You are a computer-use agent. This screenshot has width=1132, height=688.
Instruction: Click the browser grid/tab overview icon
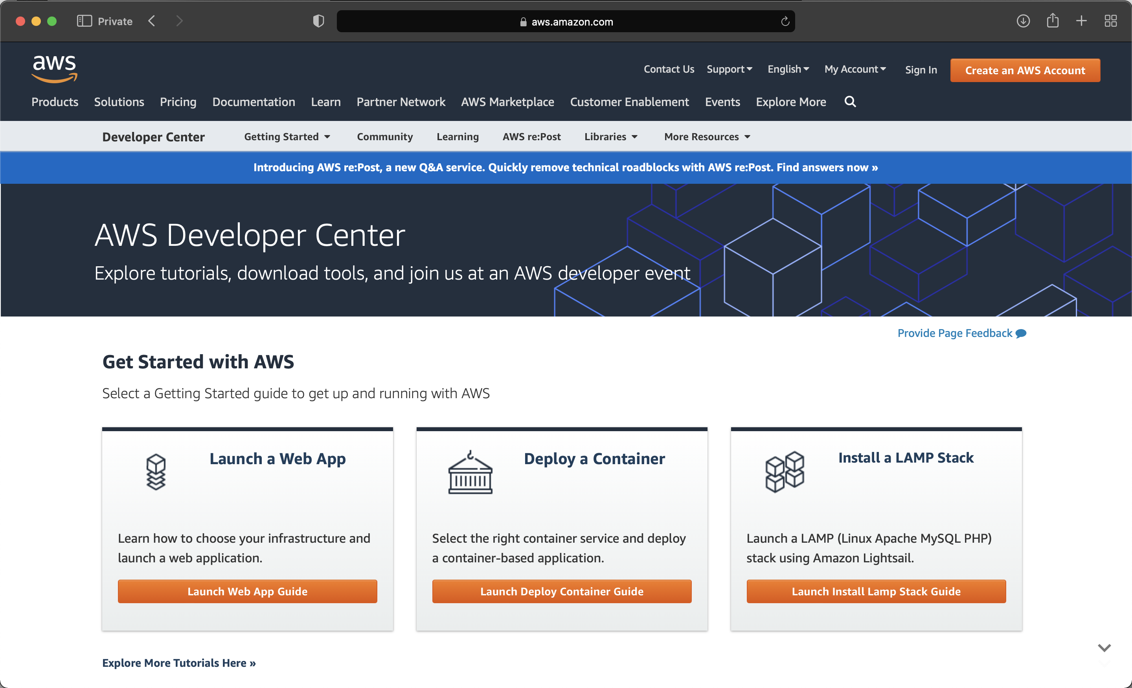1111,20
